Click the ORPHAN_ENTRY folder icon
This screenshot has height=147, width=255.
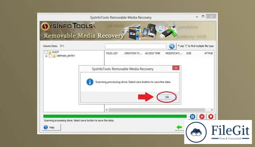tap(54, 56)
